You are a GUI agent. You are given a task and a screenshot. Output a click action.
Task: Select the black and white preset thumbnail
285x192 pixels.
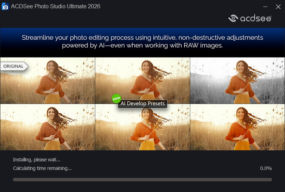tap(237, 81)
